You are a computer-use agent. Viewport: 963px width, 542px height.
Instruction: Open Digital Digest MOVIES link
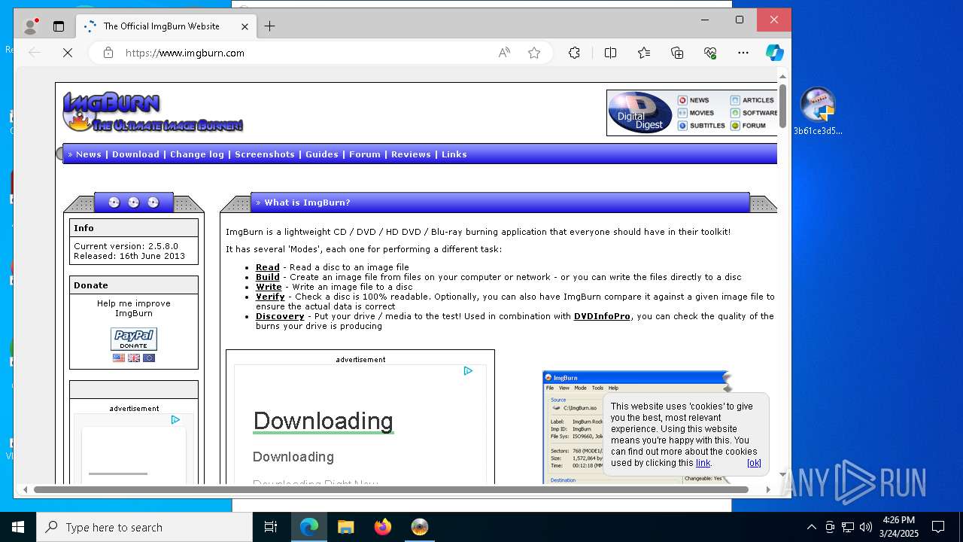point(696,113)
